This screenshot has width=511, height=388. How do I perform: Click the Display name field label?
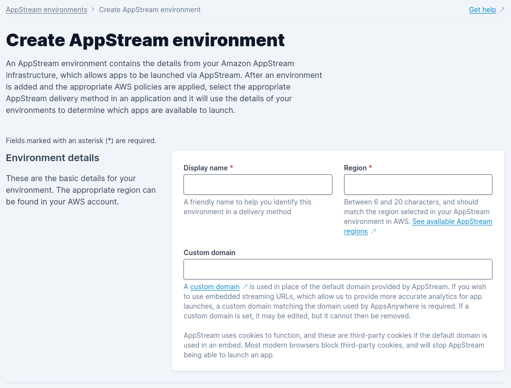click(x=205, y=168)
